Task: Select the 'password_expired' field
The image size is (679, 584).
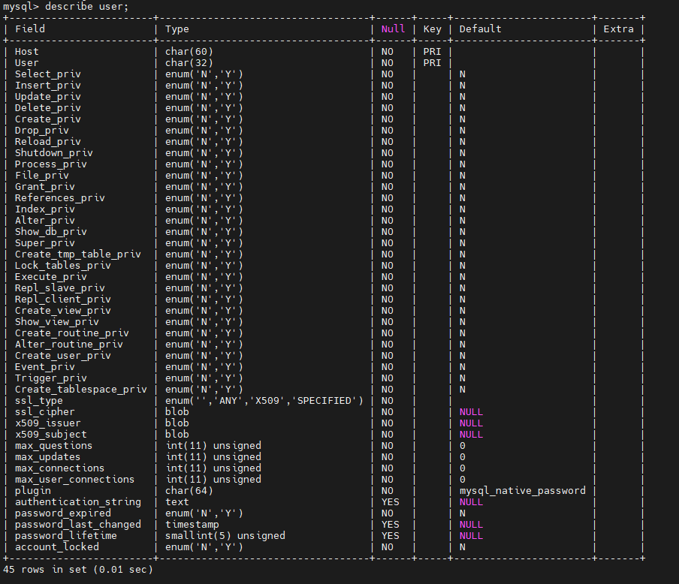Action: (63, 513)
